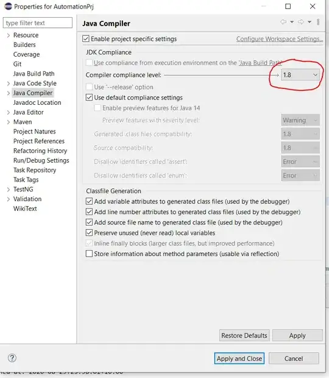Click the type filter text field
This screenshot has height=378, width=329.
click(x=38, y=23)
